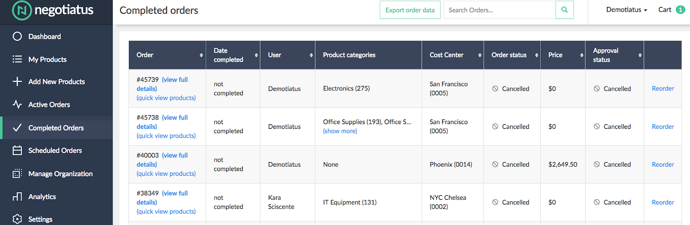Sort by Date completed column
The height and width of the screenshot is (225, 690).
click(256, 55)
